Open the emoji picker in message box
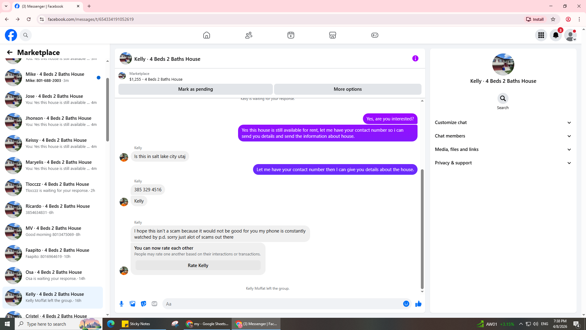586x330 pixels. click(406, 304)
